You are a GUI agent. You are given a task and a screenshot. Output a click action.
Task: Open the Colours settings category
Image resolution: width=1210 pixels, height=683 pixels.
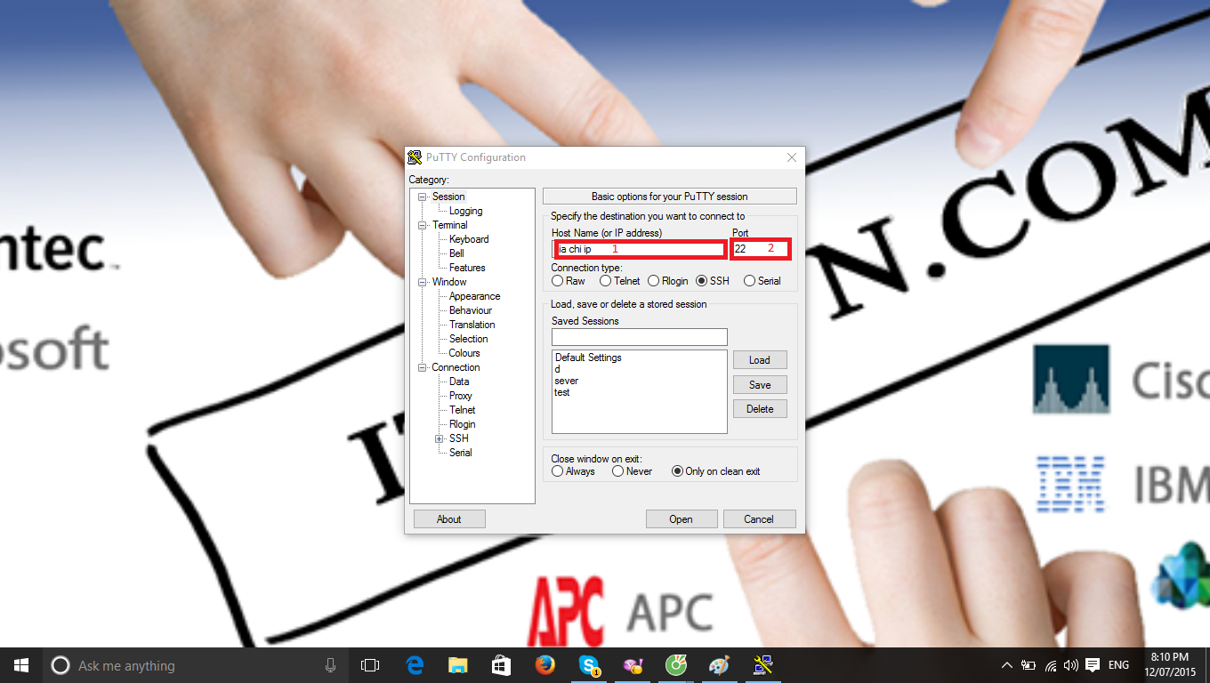[x=464, y=353]
